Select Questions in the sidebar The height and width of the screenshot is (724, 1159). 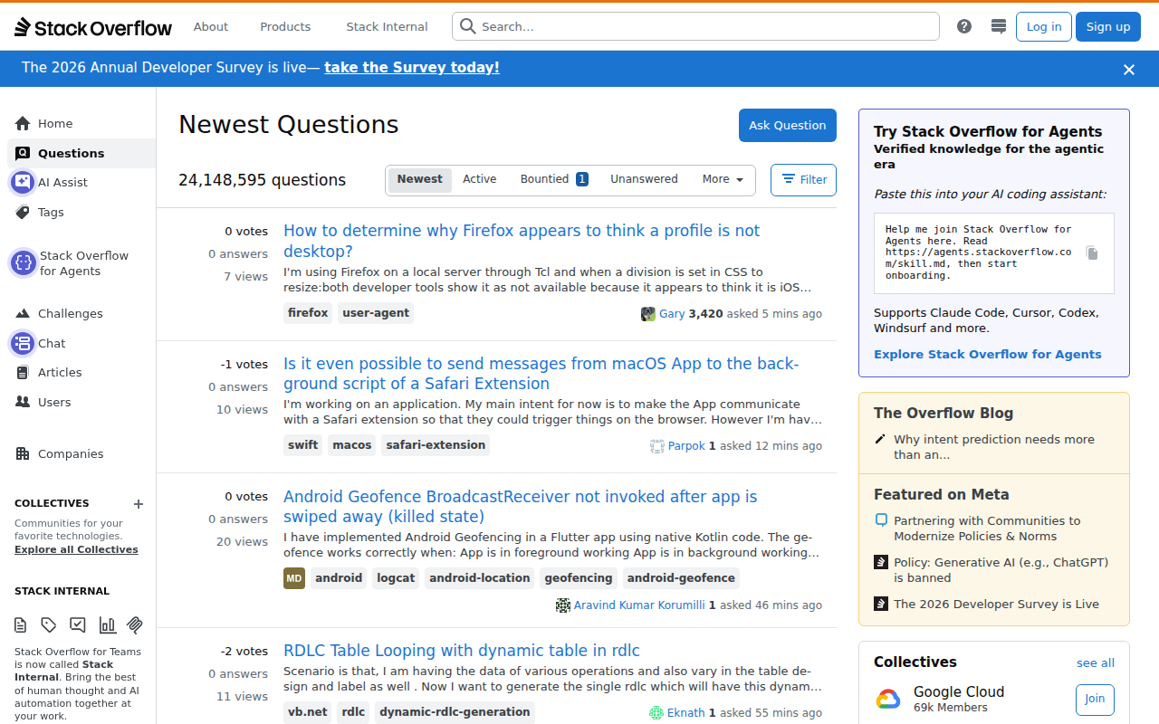coord(81,153)
